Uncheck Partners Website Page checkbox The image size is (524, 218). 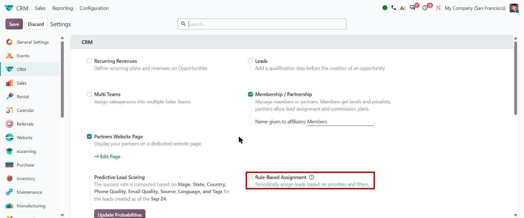point(89,136)
